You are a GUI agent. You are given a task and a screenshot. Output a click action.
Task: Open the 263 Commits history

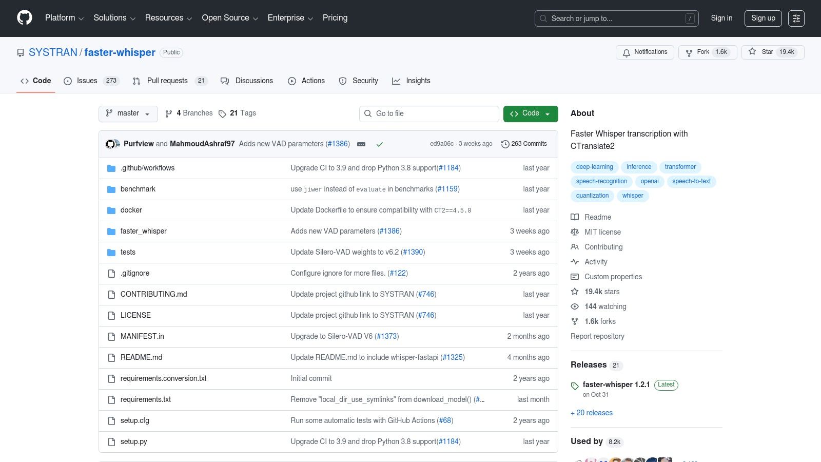point(524,144)
